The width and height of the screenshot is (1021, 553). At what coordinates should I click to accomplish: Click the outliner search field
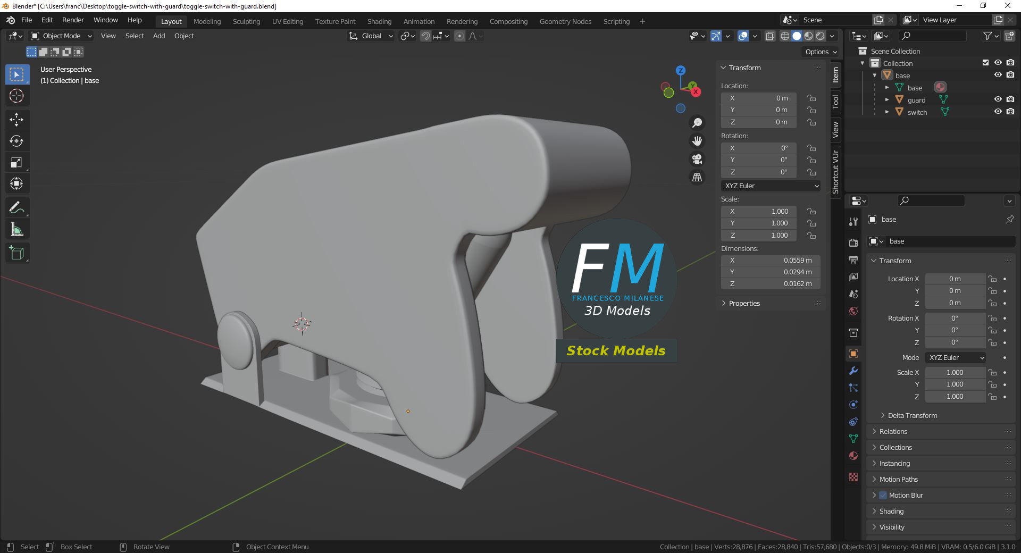click(x=932, y=36)
